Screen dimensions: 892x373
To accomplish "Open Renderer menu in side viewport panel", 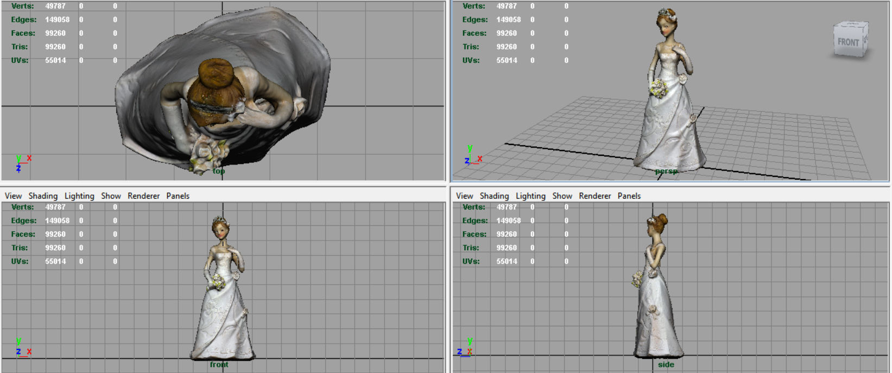I will (x=594, y=196).
